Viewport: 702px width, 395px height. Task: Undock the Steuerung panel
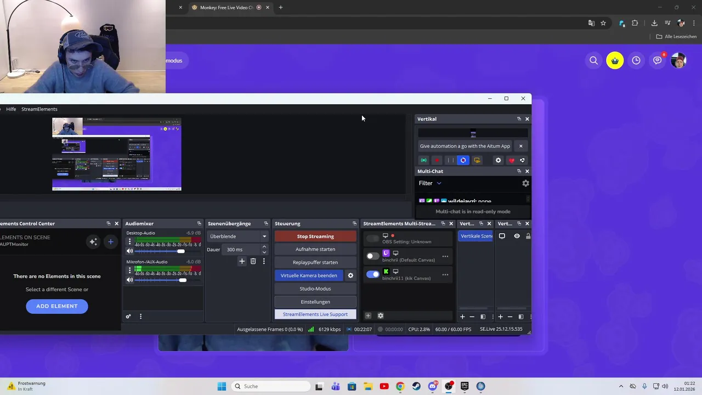pyautogui.click(x=354, y=224)
